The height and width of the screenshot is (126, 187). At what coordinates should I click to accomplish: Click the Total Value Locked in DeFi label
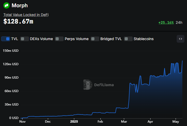coord(26,15)
